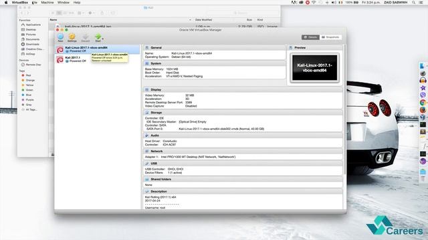Select the Kali-Linux-2017.1-vbox-amd64 VM entry

click(x=98, y=49)
